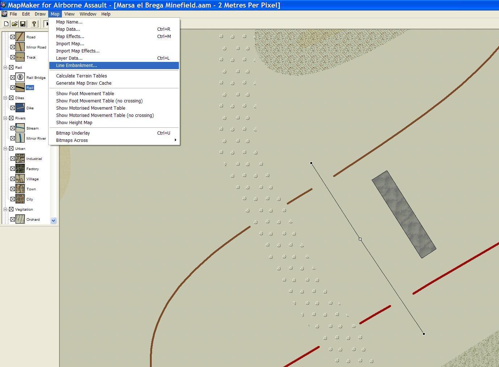This screenshot has width=499, height=367.
Task: Toggle the Rail group checkbox
Action: click(11, 67)
